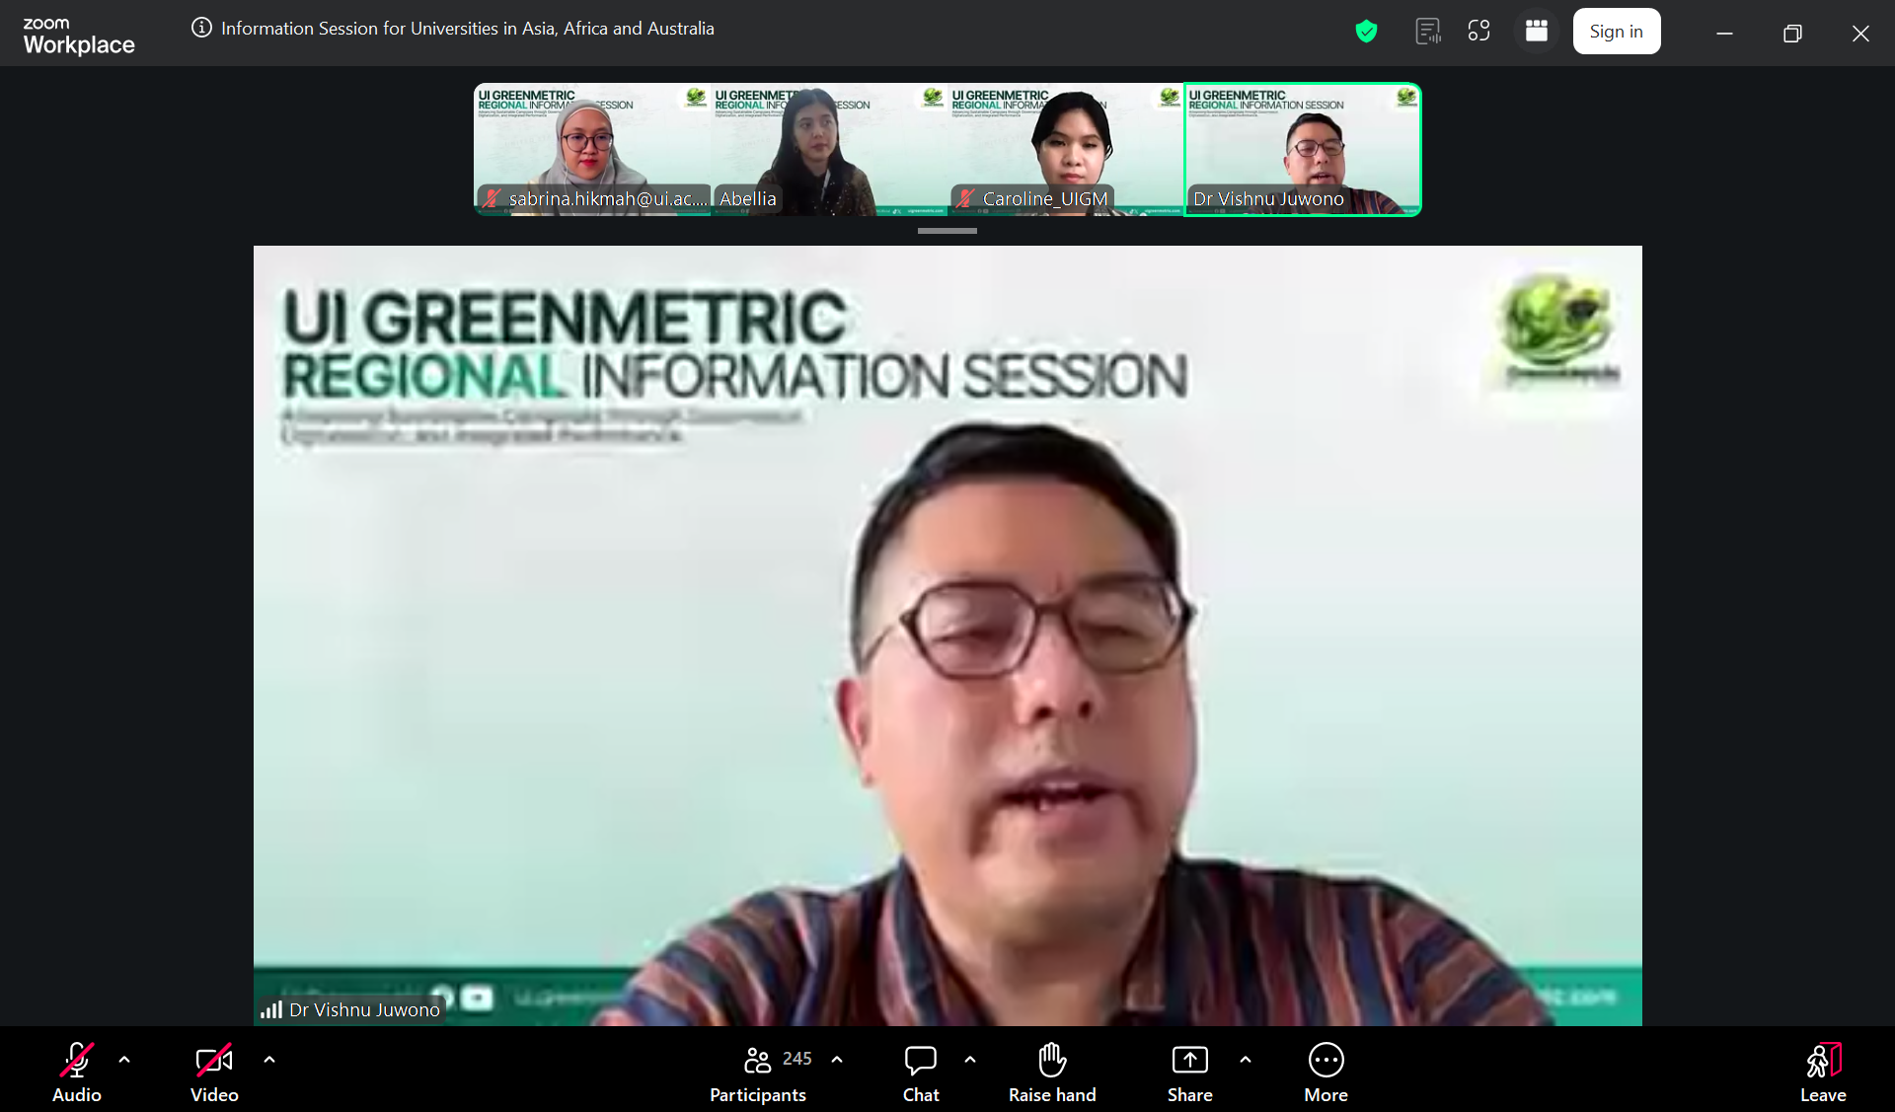The image size is (1895, 1112).
Task: Click the Raise hand button
Action: point(1052,1073)
